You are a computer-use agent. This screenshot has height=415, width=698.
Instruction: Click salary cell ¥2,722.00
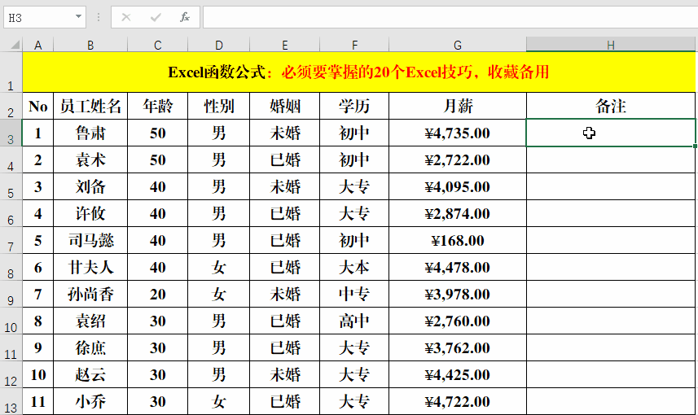pos(458,159)
